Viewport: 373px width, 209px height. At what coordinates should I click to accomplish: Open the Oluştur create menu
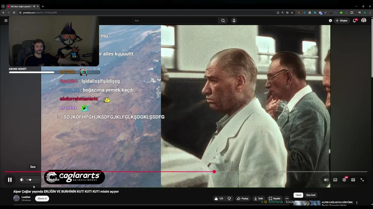point(342,21)
